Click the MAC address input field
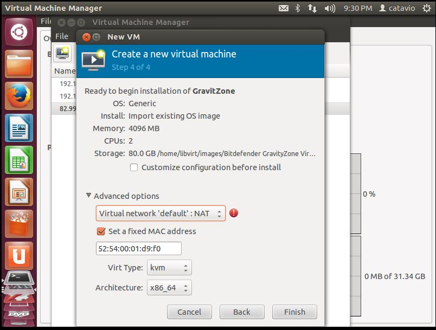 point(138,249)
